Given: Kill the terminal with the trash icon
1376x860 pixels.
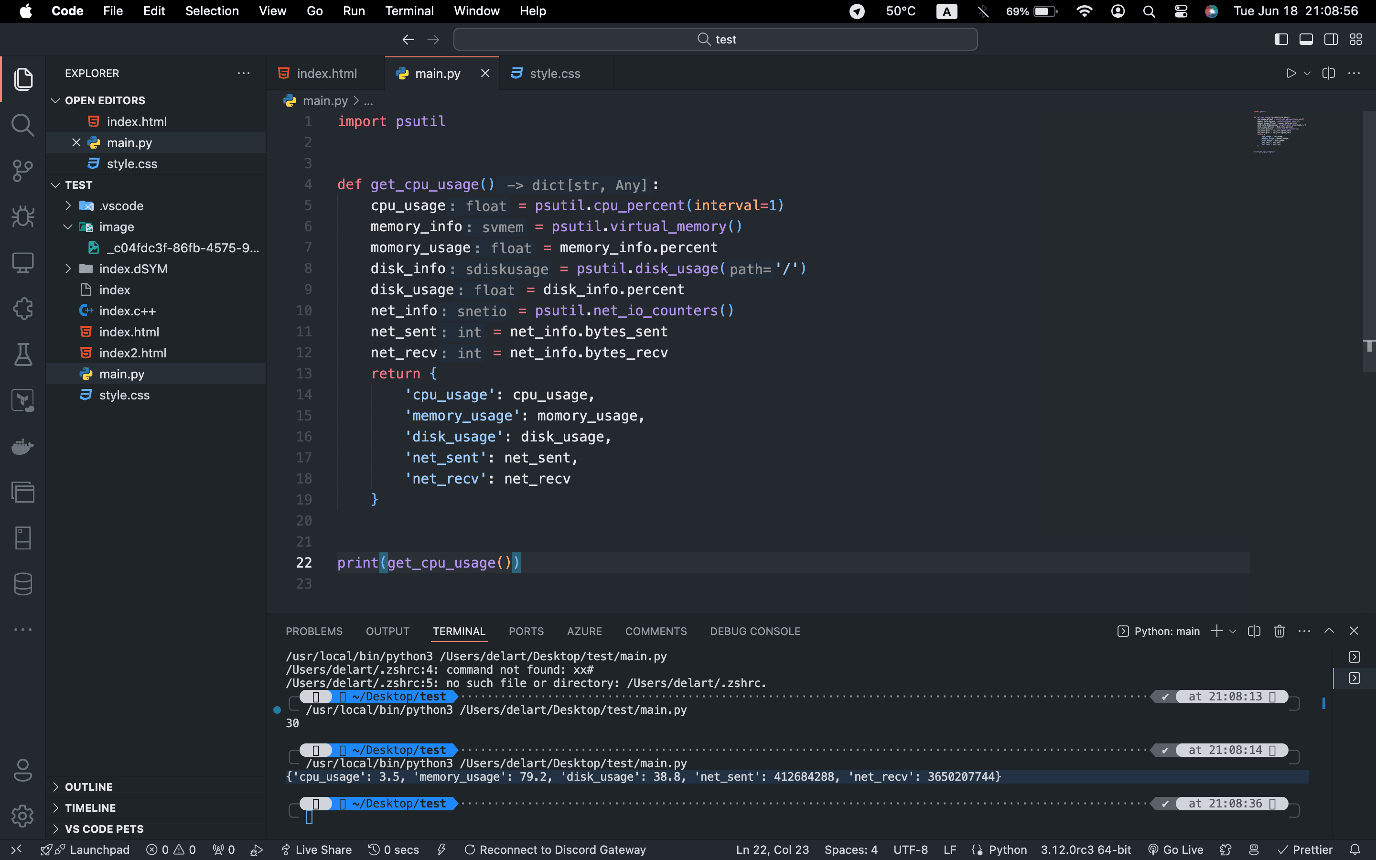Looking at the screenshot, I should (x=1279, y=631).
